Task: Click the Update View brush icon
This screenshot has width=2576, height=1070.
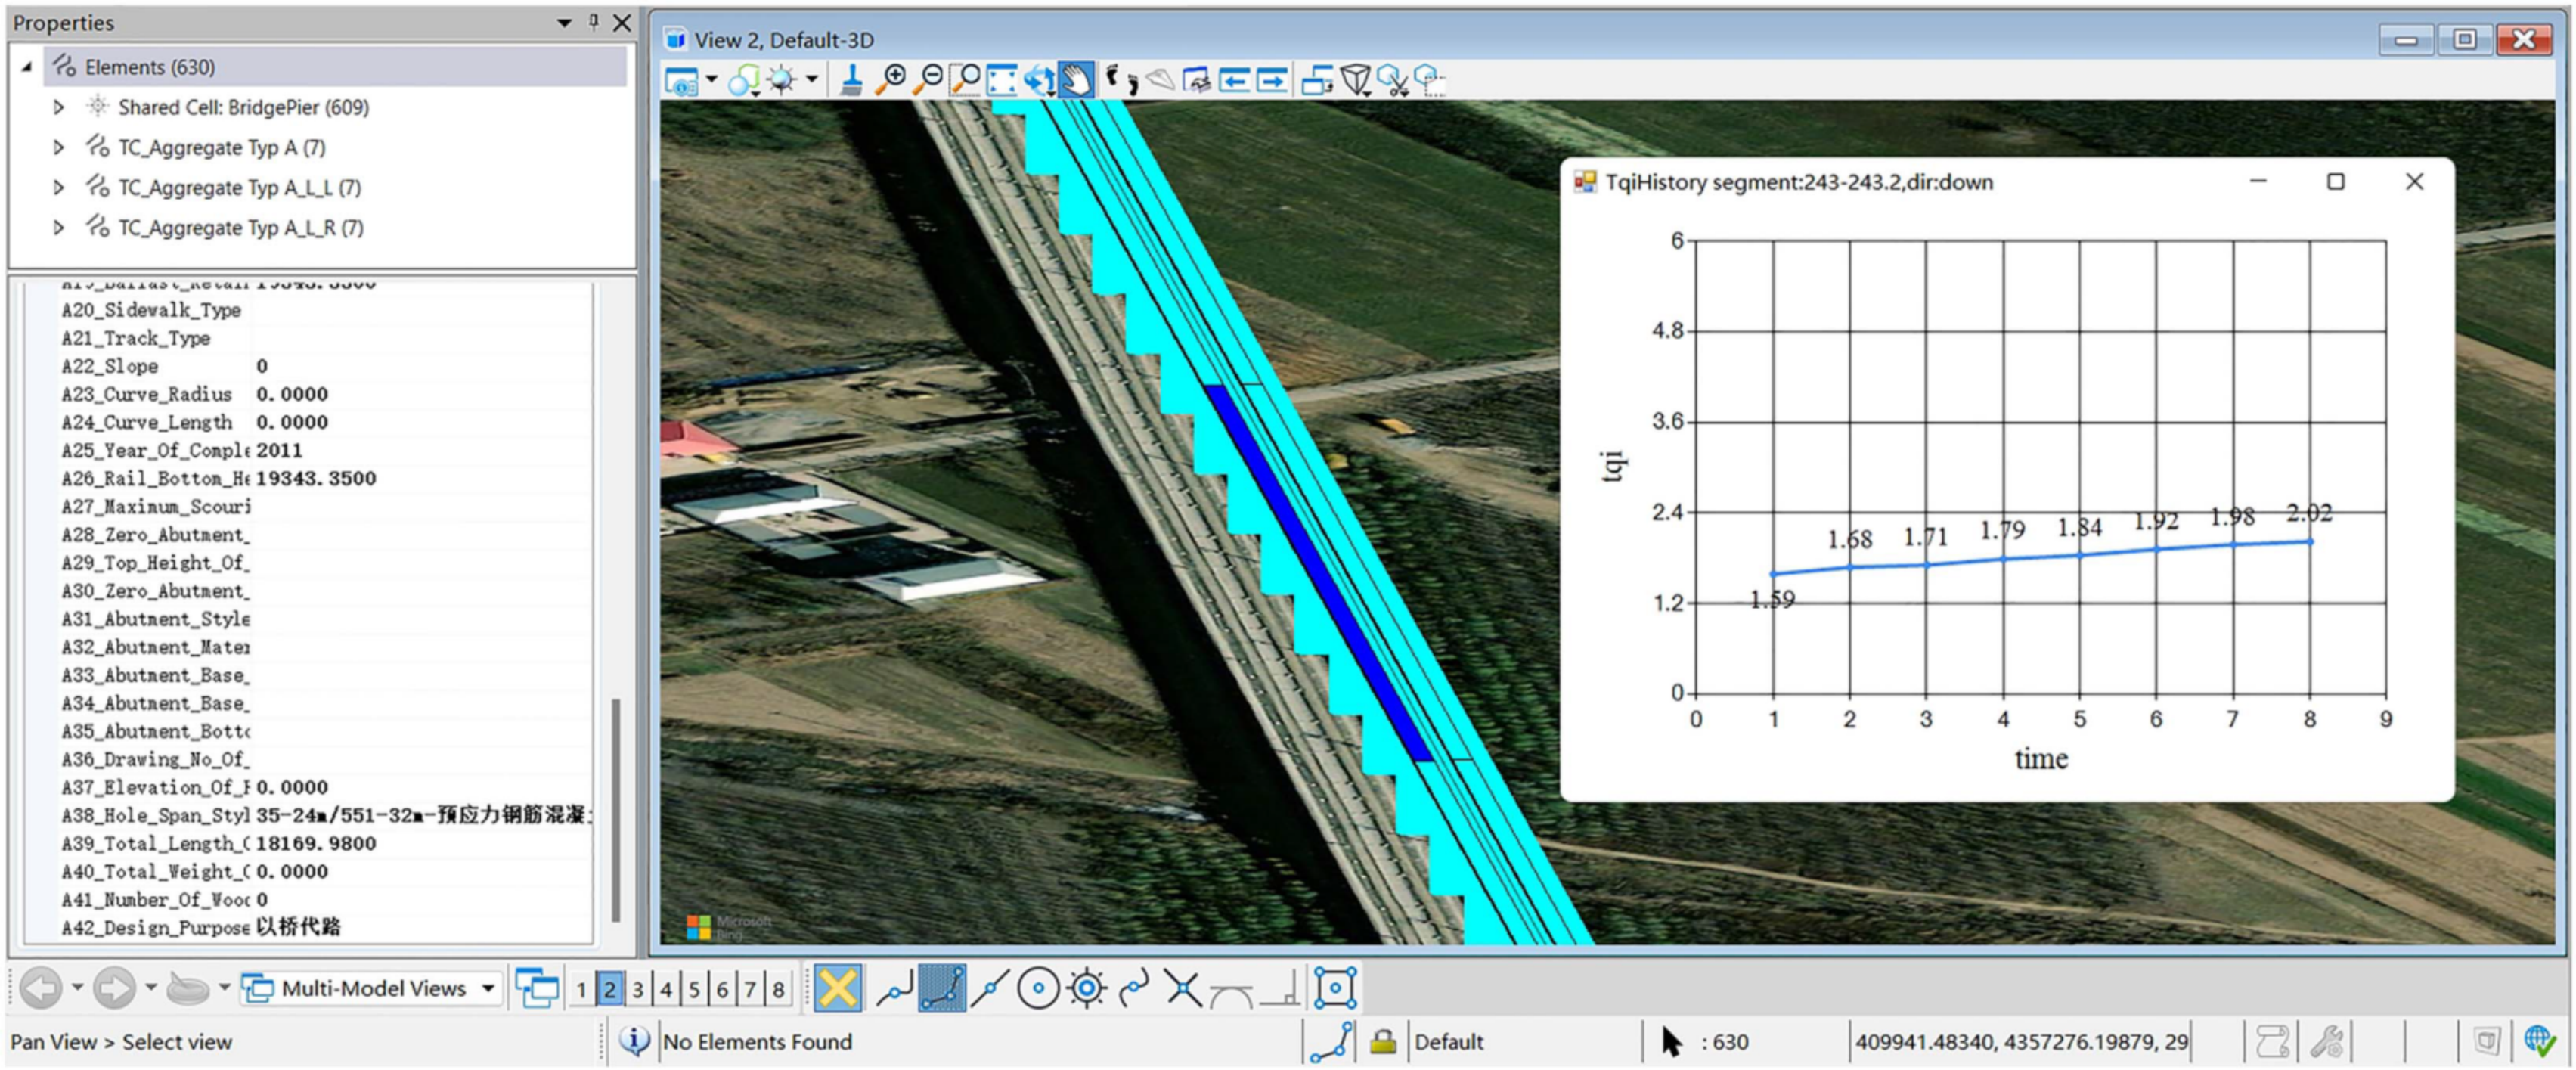Action: (x=852, y=79)
